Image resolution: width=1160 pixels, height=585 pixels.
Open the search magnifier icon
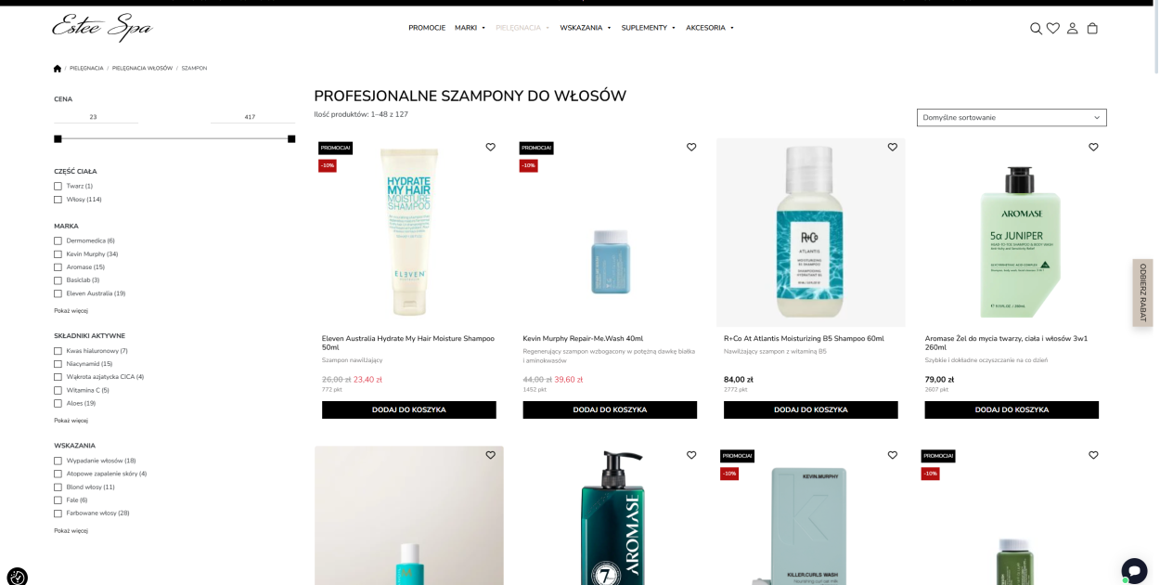point(1036,28)
